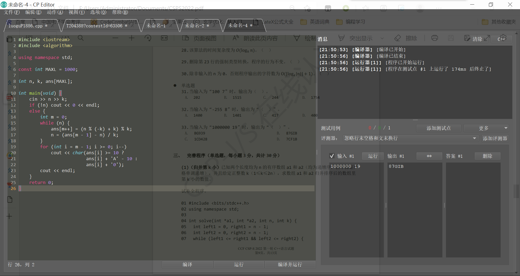
Task: Open the 编程学习 bookmark folder in the browser
Action: coord(351,22)
